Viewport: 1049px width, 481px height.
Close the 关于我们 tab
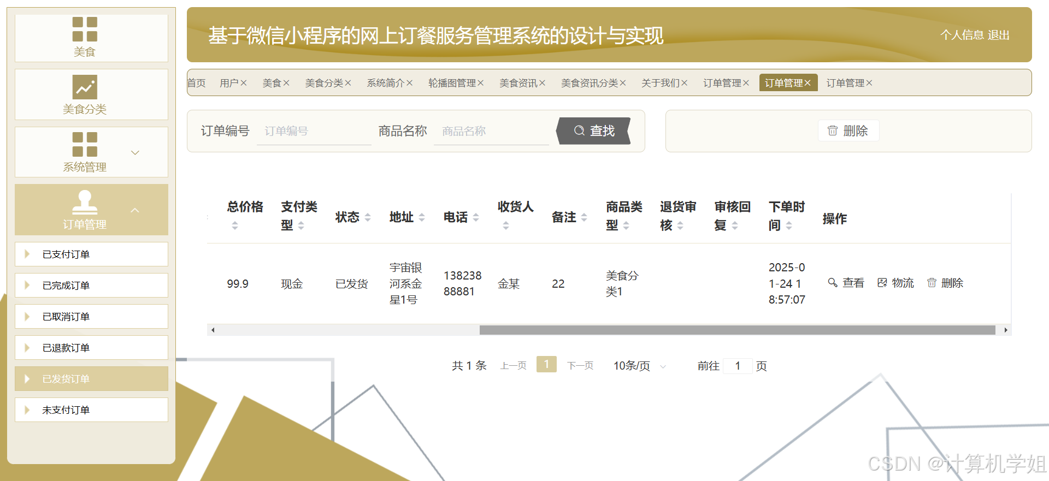(x=685, y=83)
